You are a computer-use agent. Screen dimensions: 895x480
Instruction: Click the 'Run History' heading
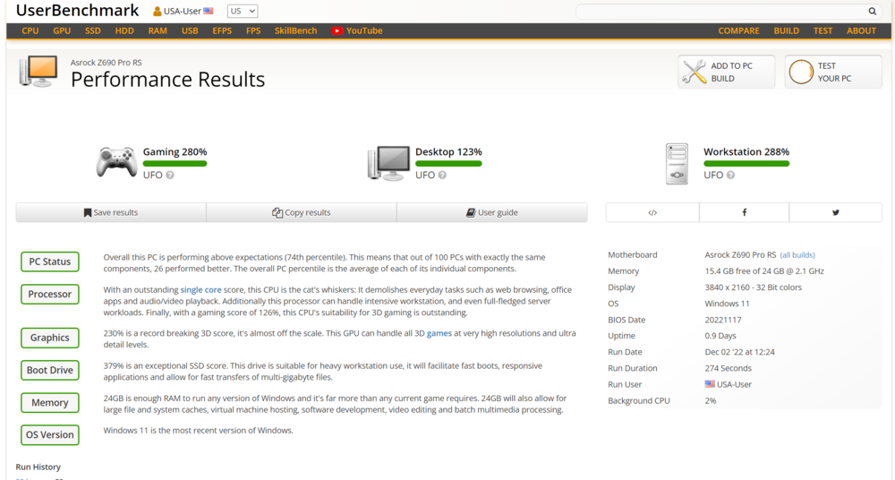coord(38,467)
